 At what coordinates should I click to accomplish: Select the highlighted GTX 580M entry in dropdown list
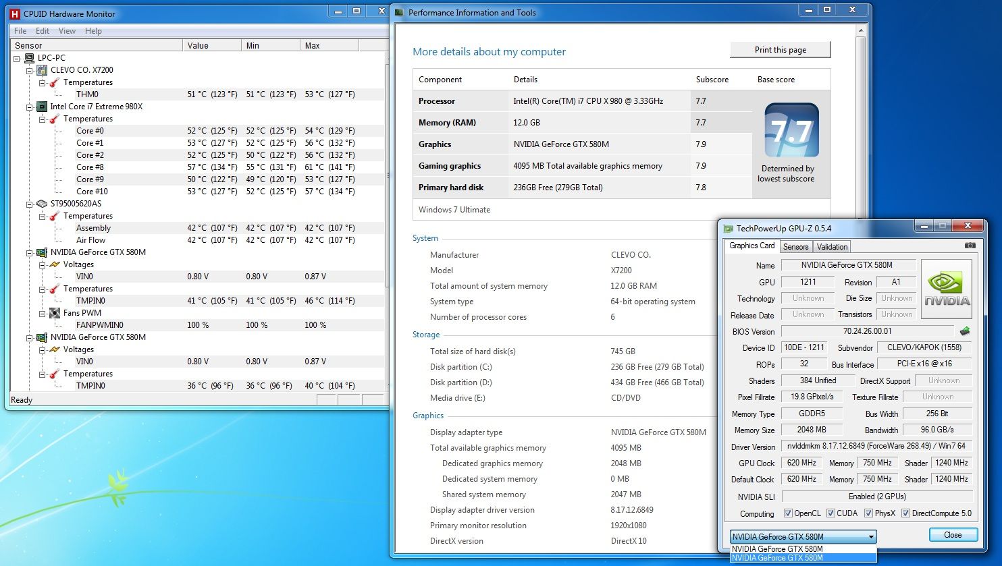[x=803, y=558]
